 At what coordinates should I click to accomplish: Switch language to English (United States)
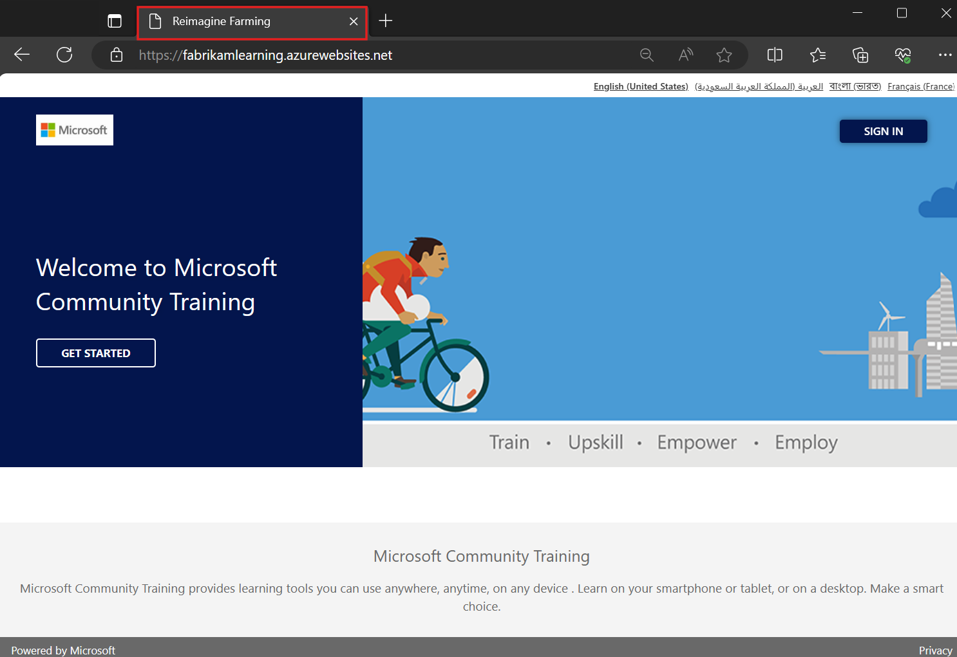(x=641, y=86)
